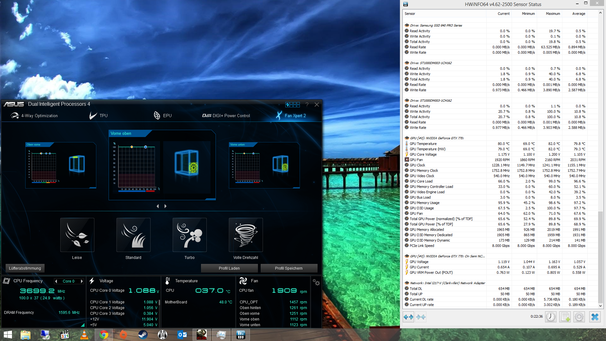This screenshot has height=341, width=606.
Task: Open the monitor panel settings gears icon
Action: [316, 282]
